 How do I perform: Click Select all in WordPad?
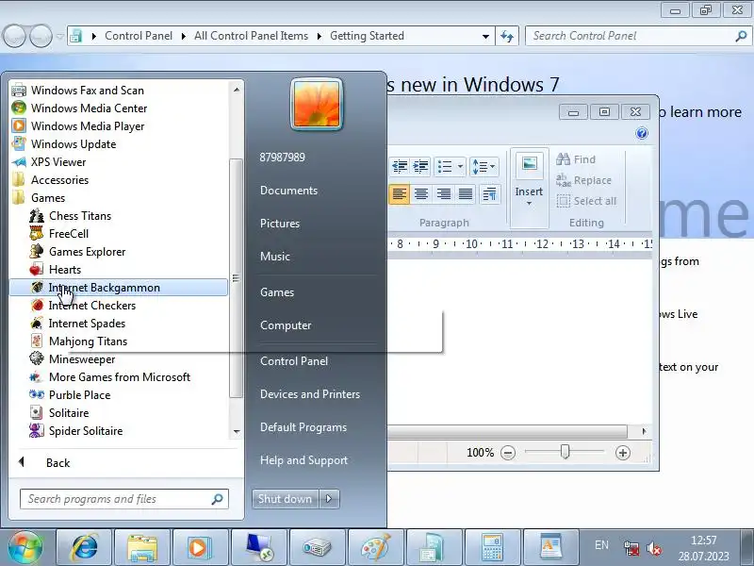[586, 201]
